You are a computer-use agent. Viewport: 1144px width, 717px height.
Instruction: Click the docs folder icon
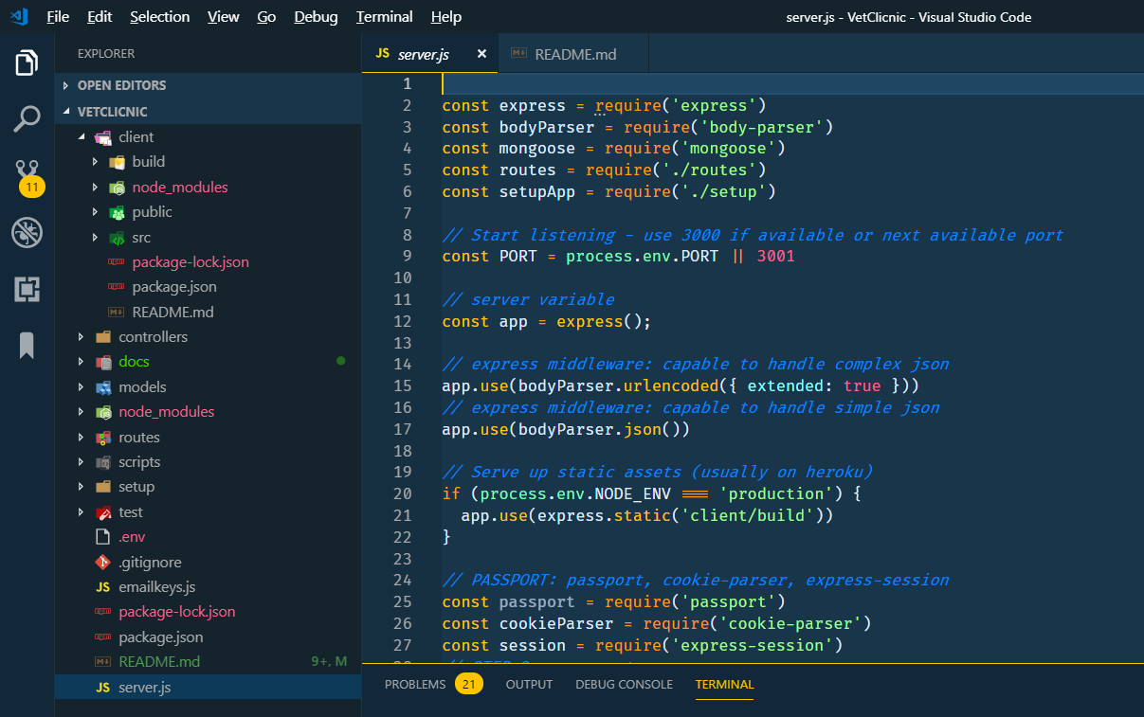tap(103, 362)
